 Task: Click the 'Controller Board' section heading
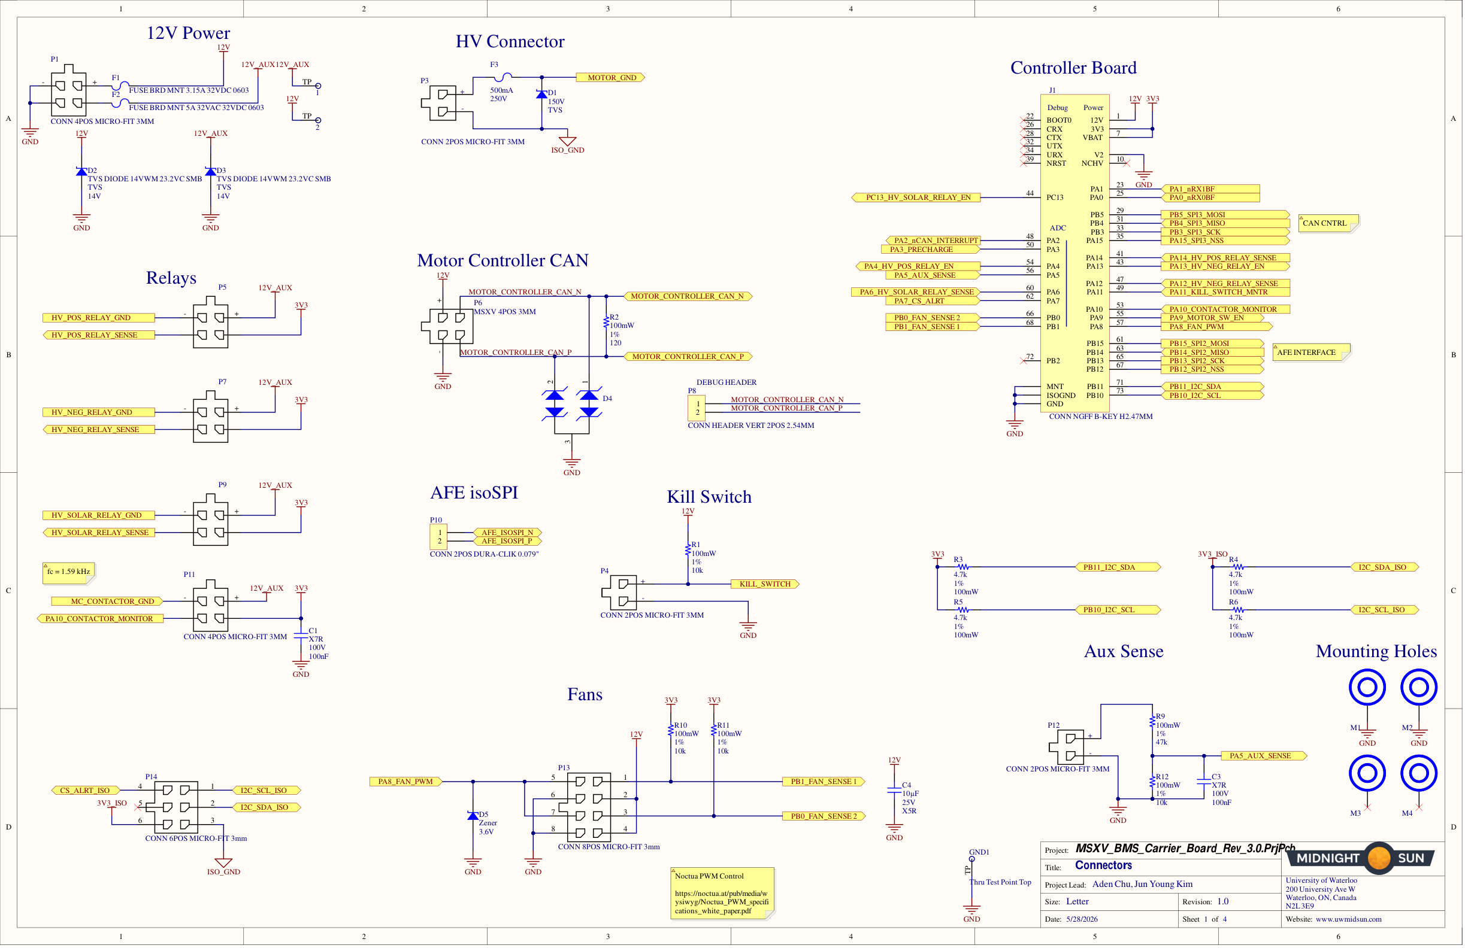pyautogui.click(x=1073, y=68)
